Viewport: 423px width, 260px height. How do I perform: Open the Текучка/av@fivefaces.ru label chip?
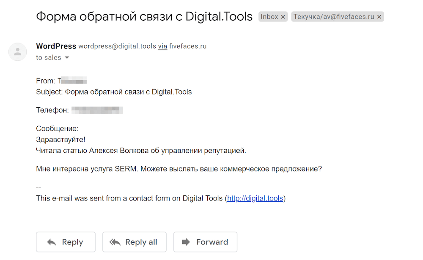pyautogui.click(x=334, y=17)
